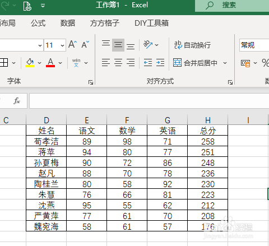Click the decrease indent icon
Image resolution: width=269 pixels, height=246 pixels.
point(148,63)
